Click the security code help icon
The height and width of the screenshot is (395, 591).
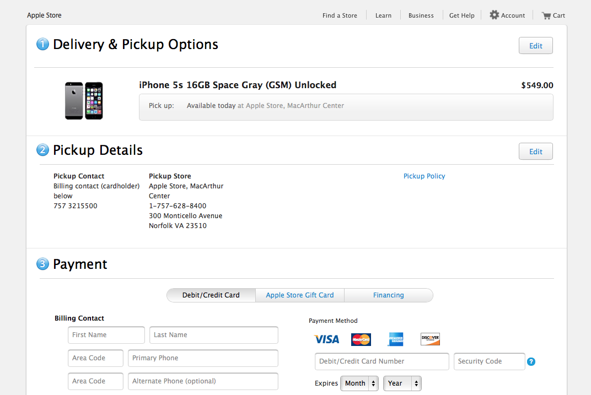tap(531, 362)
